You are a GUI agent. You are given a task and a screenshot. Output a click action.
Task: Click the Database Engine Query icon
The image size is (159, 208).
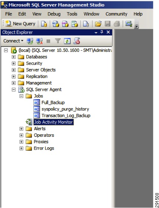pos(44,24)
